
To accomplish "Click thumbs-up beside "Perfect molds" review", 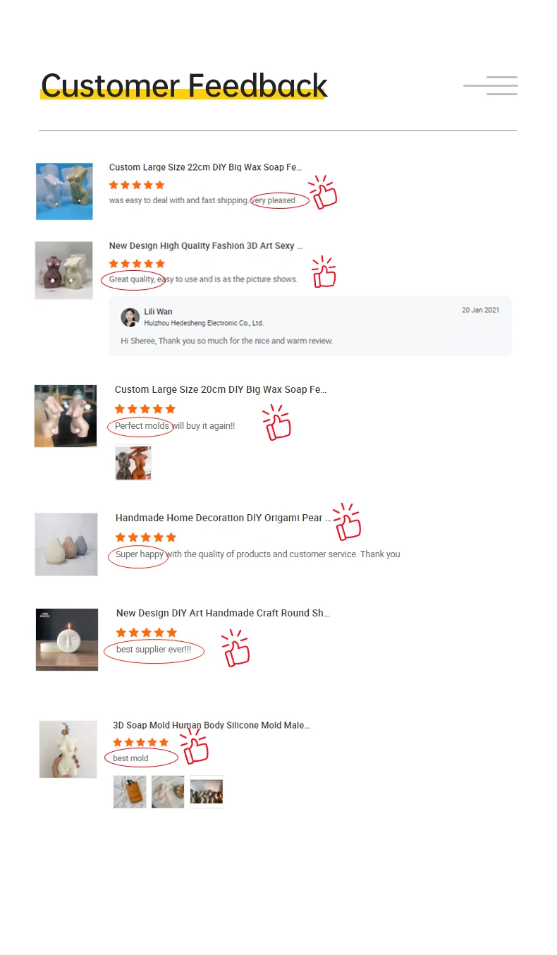I will tap(276, 422).
